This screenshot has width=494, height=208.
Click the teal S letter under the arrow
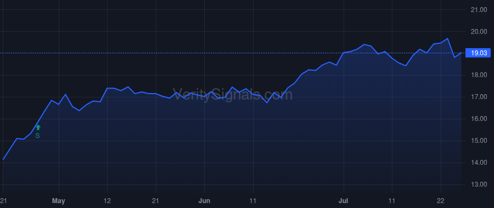(x=37, y=136)
